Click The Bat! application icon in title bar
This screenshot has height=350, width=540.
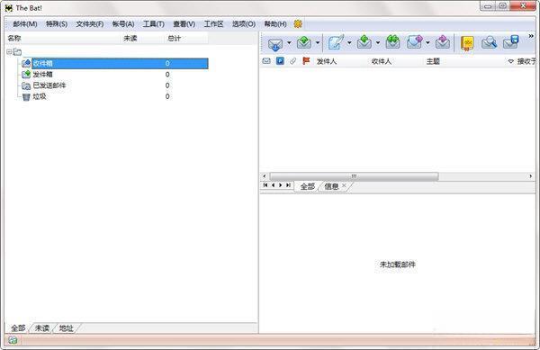coord(9,8)
